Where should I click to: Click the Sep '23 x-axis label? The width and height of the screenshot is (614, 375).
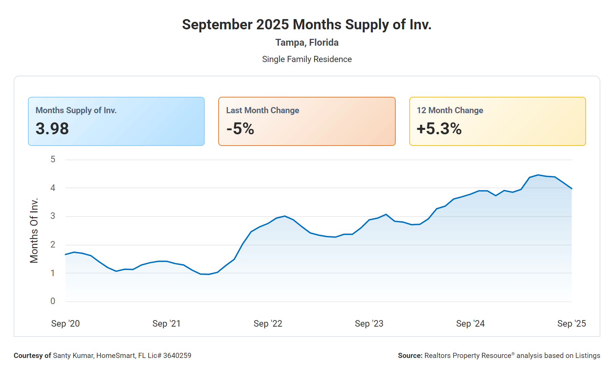tap(369, 324)
